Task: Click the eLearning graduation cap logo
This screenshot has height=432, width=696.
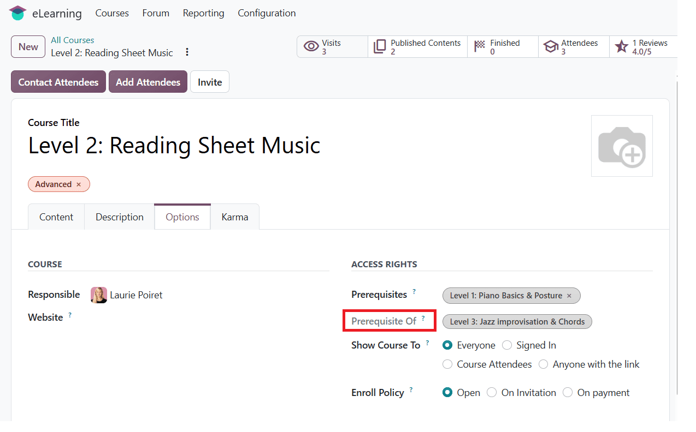Action: pyautogui.click(x=17, y=13)
